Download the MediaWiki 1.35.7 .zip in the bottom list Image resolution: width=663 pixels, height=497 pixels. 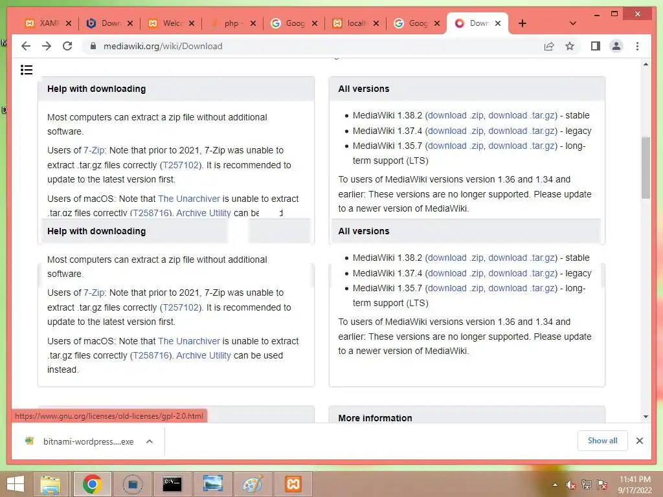[x=456, y=288]
